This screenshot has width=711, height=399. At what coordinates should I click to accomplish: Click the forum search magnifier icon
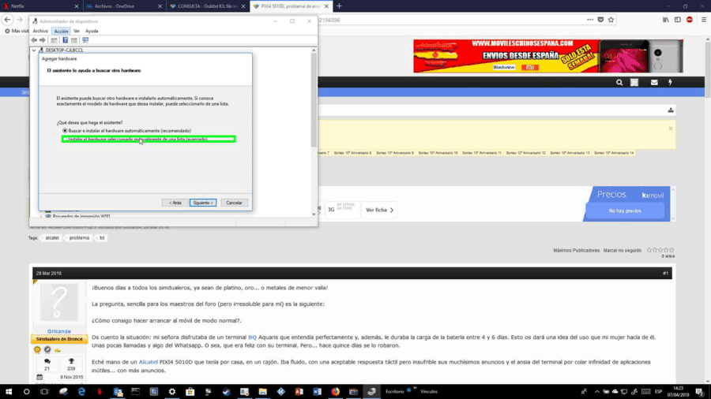pyautogui.click(x=619, y=82)
